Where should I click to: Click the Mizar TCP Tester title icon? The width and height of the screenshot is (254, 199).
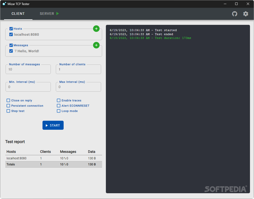point(4,4)
